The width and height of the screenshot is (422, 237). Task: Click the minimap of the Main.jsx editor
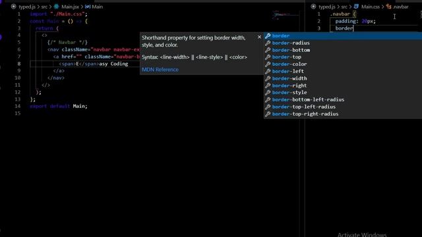[x=286, y=15]
